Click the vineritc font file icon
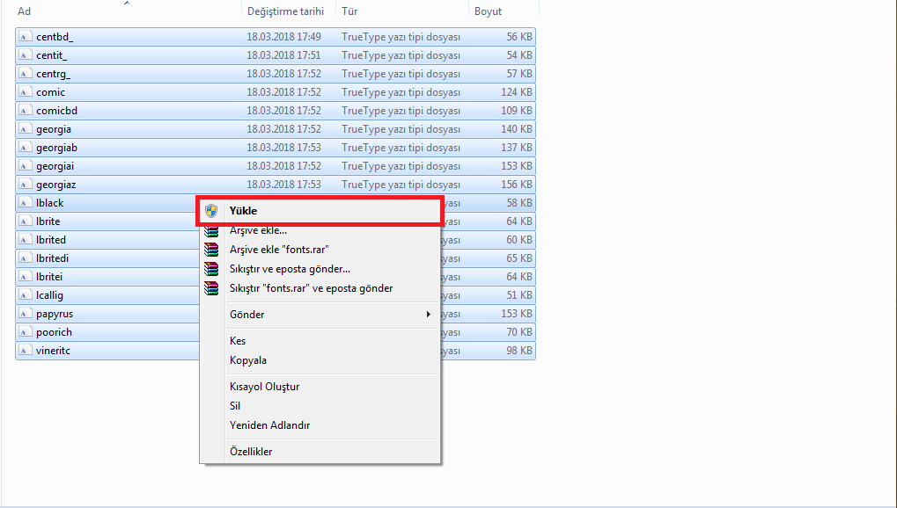897x508 pixels. [x=26, y=351]
